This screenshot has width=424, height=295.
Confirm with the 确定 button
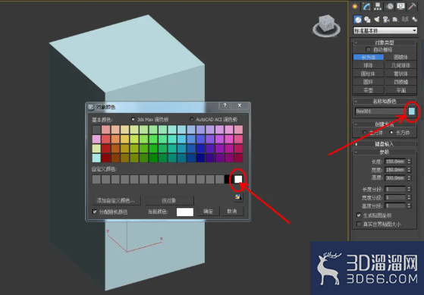(208, 212)
